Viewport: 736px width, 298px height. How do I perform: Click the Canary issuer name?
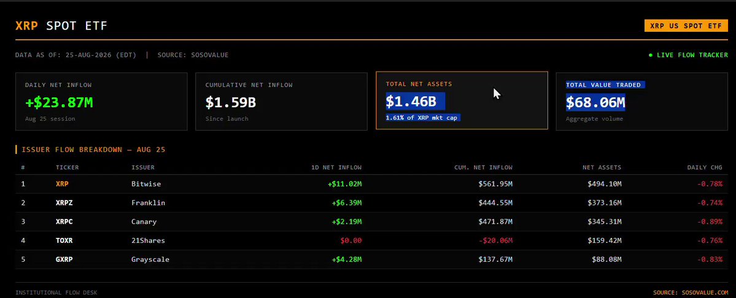coord(144,221)
